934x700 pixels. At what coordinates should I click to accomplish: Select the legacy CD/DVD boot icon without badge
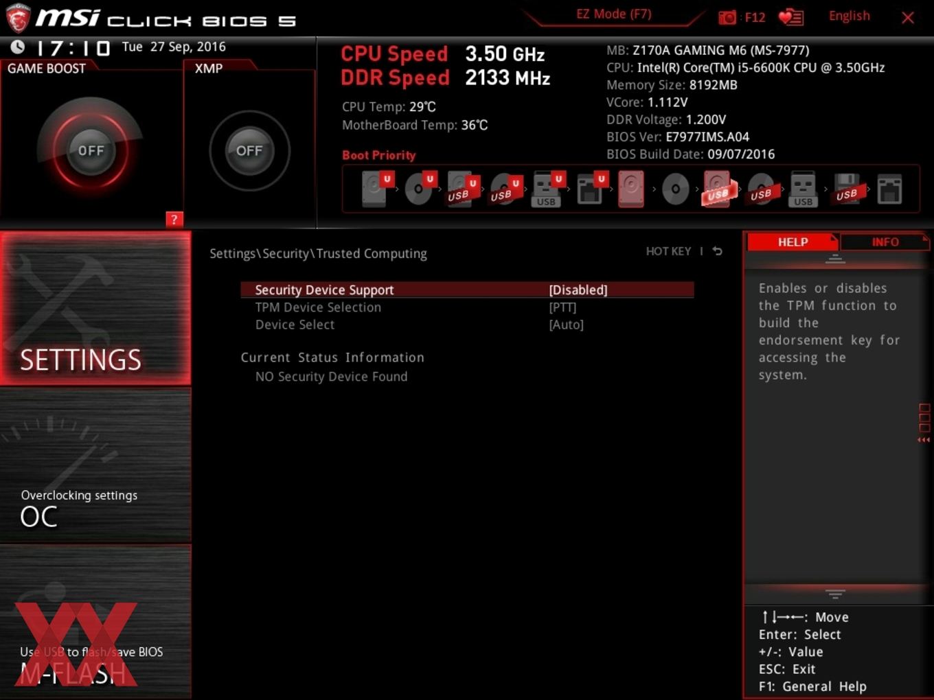(x=675, y=189)
